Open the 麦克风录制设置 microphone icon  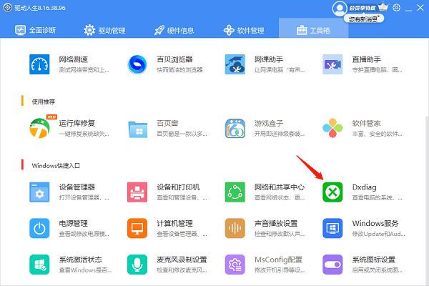point(137,265)
